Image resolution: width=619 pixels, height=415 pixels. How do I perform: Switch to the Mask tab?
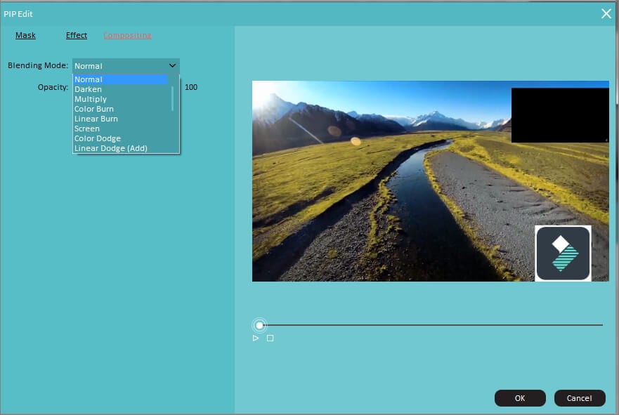coord(25,35)
